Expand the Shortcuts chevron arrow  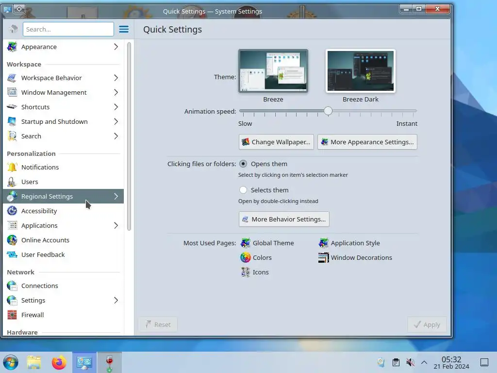tap(116, 107)
